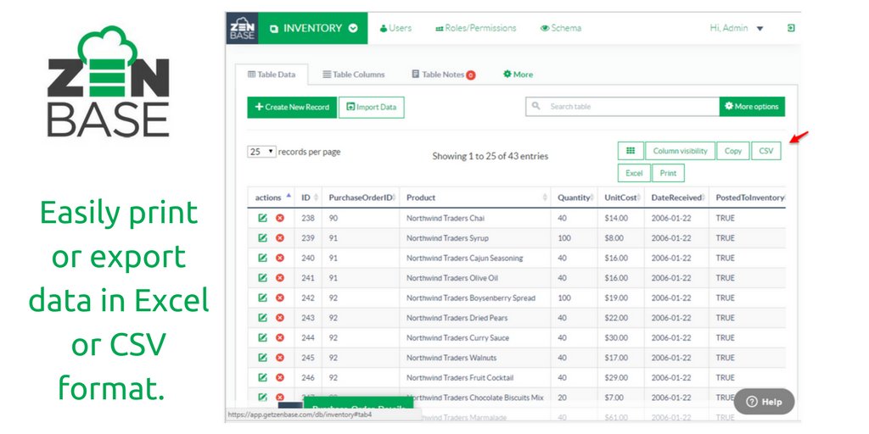Click the More options button
The image size is (869, 434).
[x=752, y=106]
